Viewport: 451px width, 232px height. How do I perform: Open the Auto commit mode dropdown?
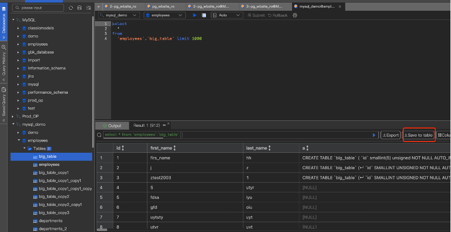228,15
